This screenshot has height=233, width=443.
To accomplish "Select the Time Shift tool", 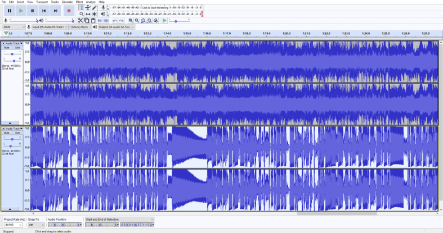I will pos(88,14).
